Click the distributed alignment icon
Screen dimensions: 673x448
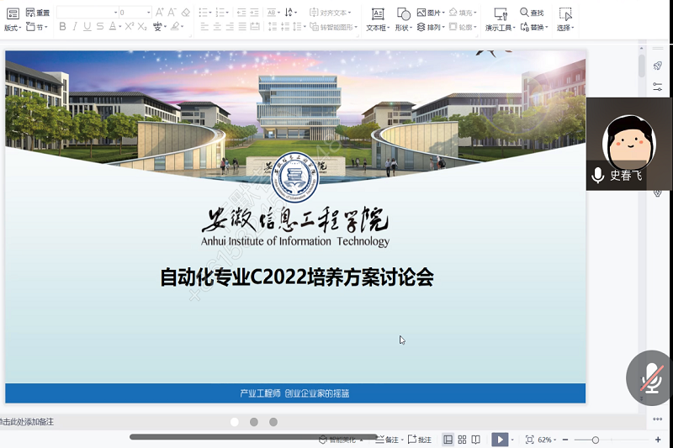pos(255,27)
